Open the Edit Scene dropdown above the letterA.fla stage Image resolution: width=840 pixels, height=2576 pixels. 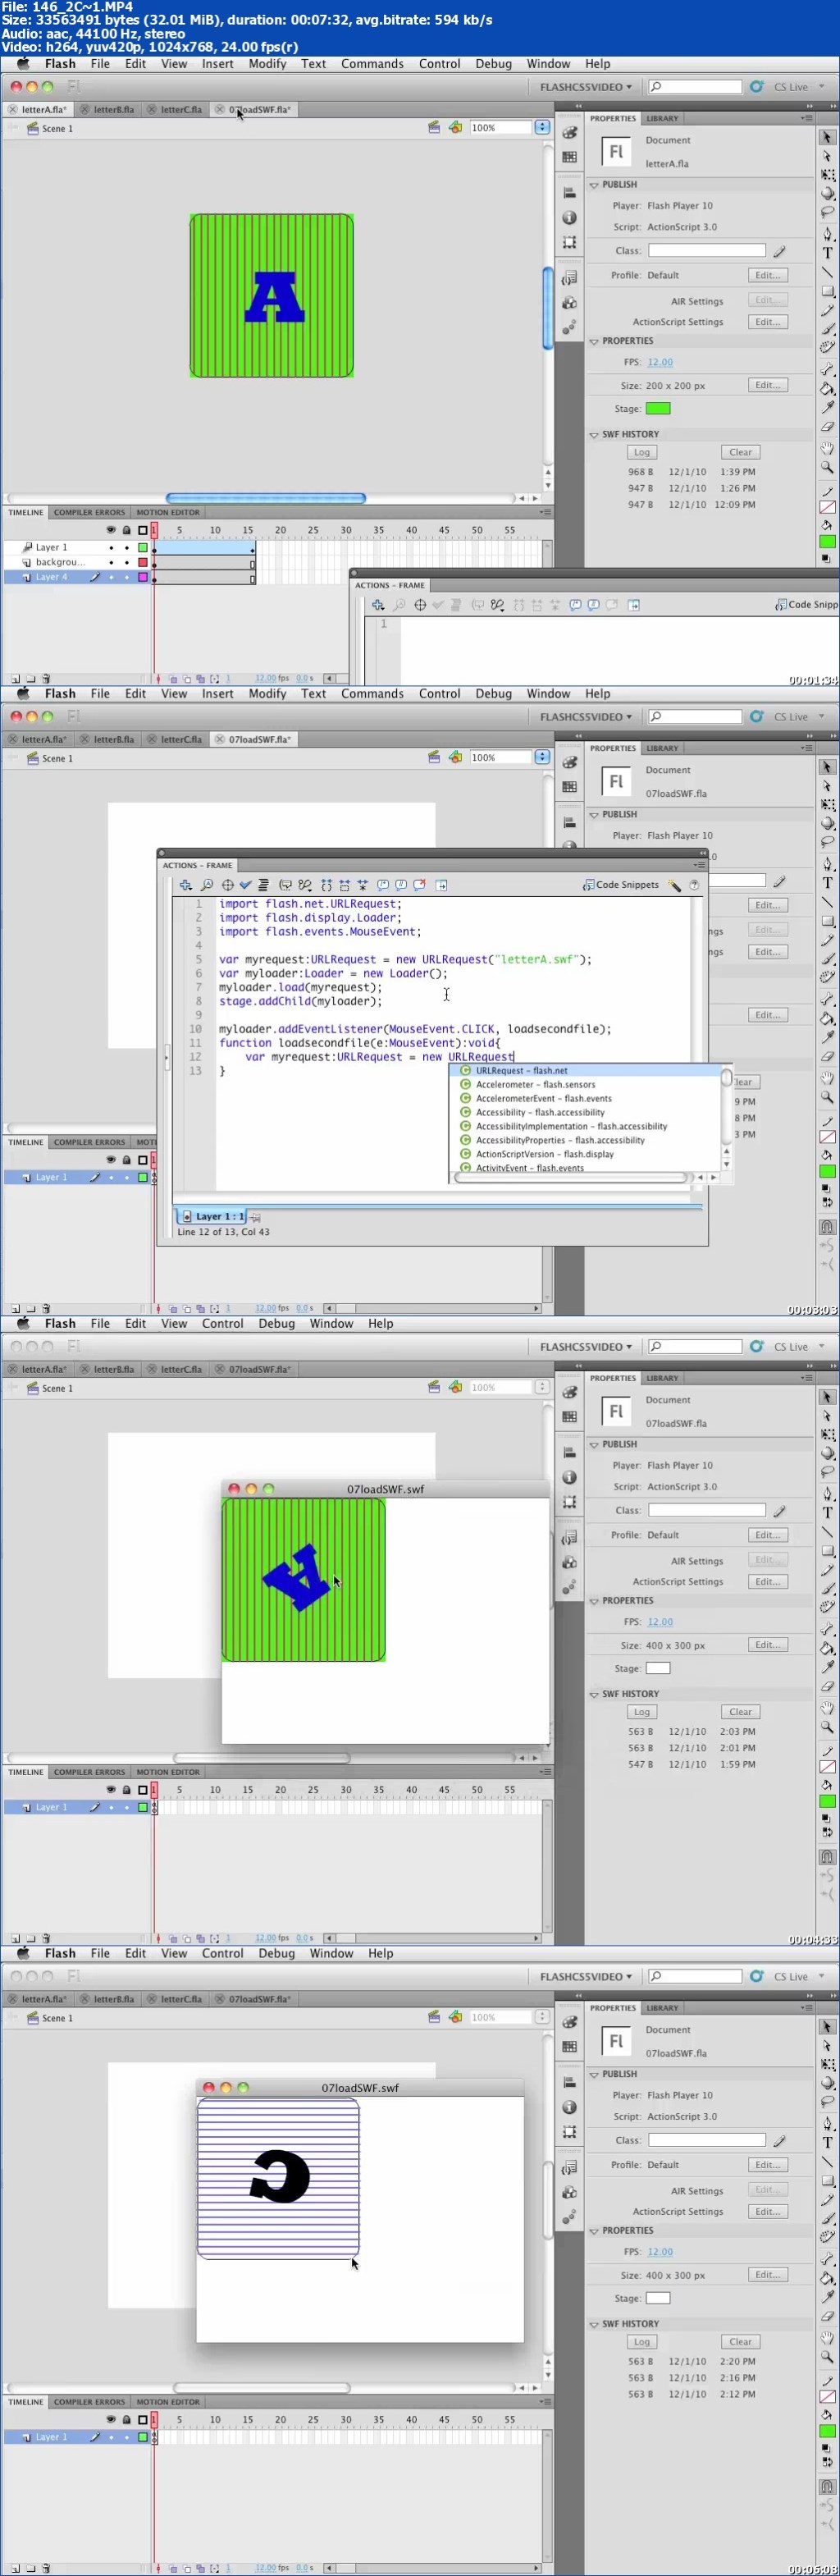coord(434,128)
